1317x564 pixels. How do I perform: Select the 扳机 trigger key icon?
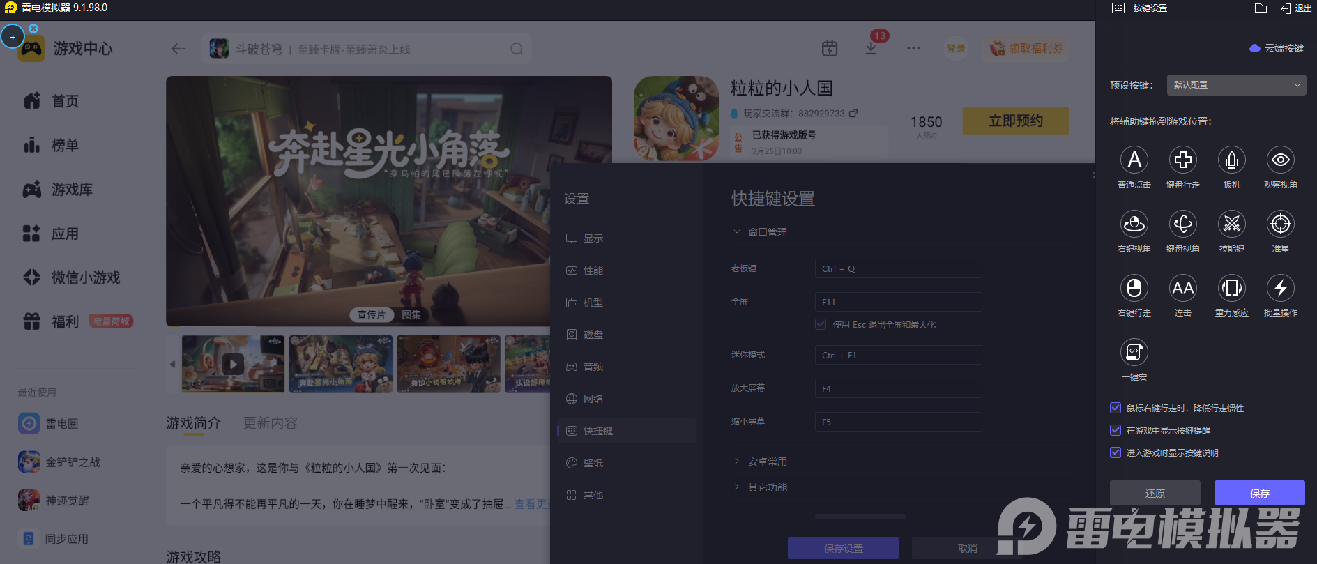(1232, 160)
